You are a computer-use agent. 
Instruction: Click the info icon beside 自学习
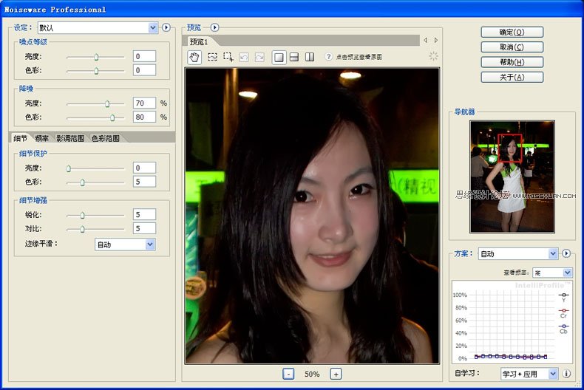pos(567,374)
